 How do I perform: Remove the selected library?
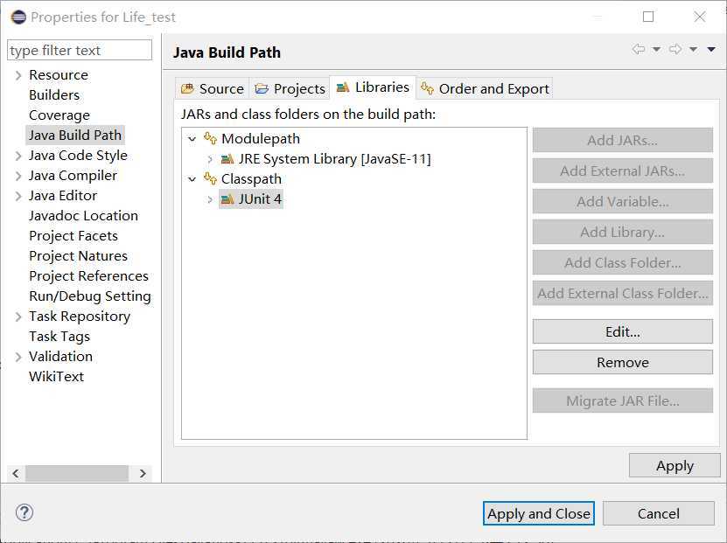pos(622,362)
